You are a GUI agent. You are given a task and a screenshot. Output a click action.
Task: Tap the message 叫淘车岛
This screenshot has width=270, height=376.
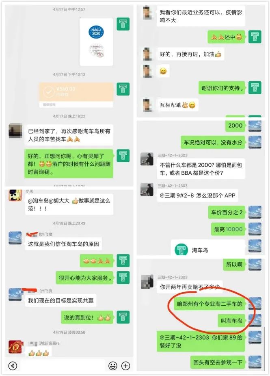coord(231,321)
